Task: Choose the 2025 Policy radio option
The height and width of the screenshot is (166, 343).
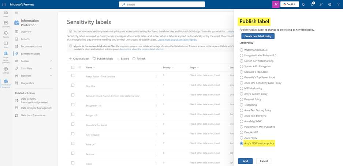Action: pyautogui.click(x=242, y=138)
